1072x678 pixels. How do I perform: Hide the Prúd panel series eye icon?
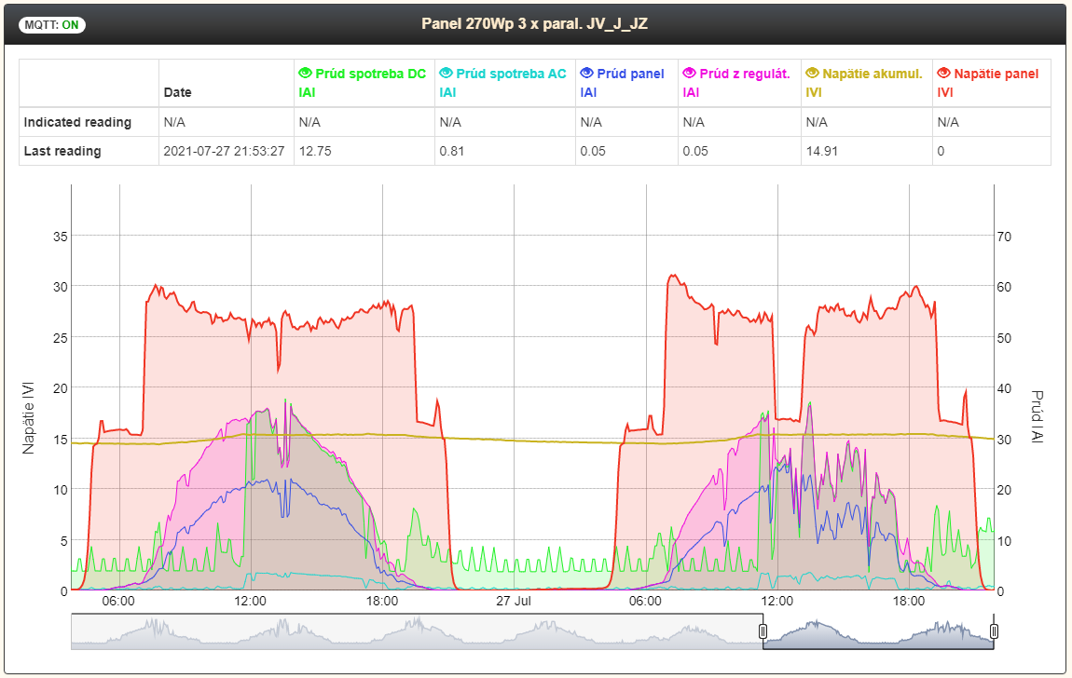(x=586, y=73)
